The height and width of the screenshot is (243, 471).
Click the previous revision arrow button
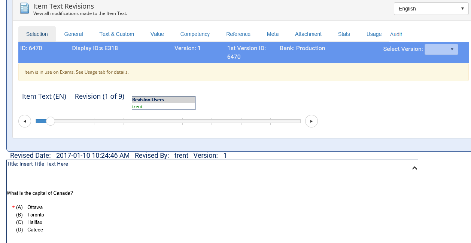(25, 121)
